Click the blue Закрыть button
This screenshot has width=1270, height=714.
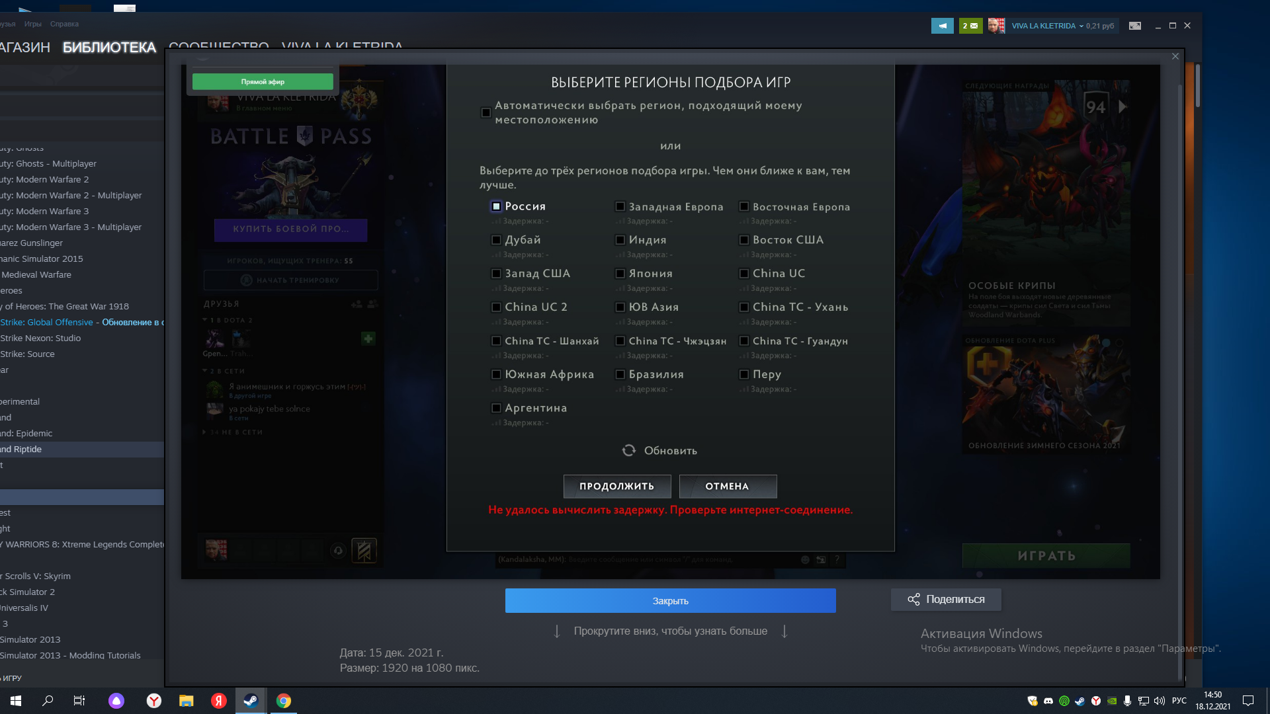[671, 601]
